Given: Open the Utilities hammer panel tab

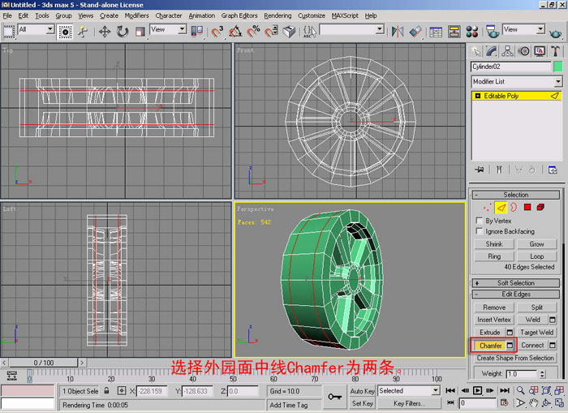Looking at the screenshot, I should pyautogui.click(x=556, y=51).
